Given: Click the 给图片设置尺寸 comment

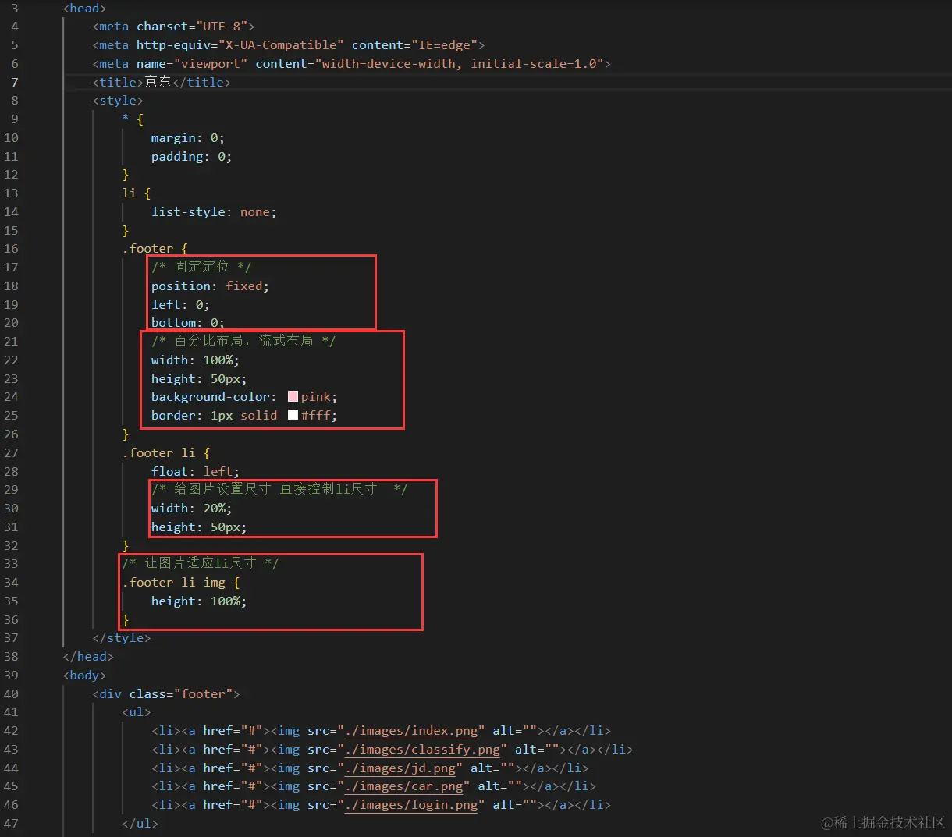Looking at the screenshot, I should pyautogui.click(x=279, y=489).
